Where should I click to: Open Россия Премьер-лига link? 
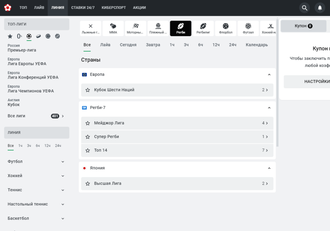[22, 48]
